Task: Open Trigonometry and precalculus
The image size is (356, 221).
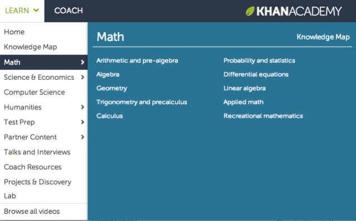Action: (142, 102)
